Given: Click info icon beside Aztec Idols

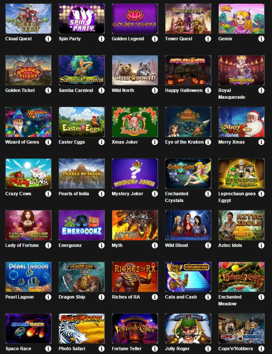Looking at the screenshot, I should pos(261,245).
